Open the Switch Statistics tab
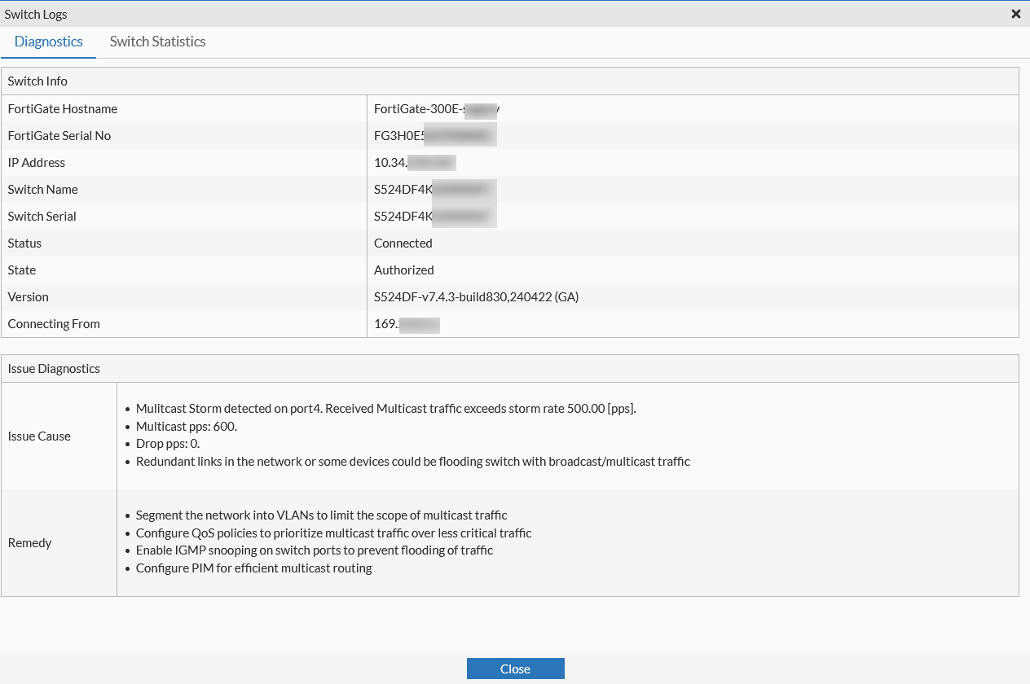 click(157, 42)
